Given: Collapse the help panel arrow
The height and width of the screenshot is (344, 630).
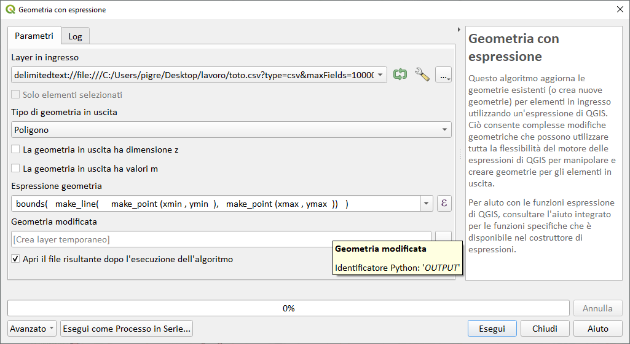Looking at the screenshot, I should point(459,30).
